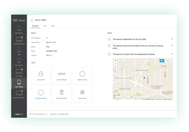Switch map to Map view

click(162, 61)
